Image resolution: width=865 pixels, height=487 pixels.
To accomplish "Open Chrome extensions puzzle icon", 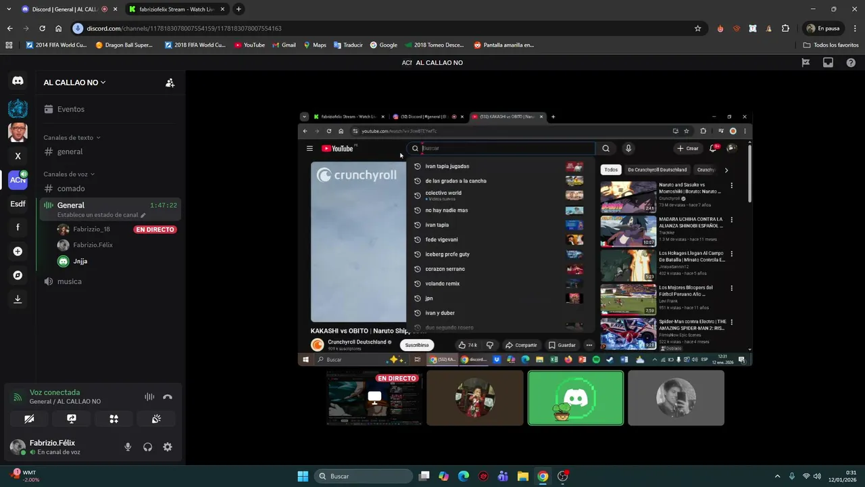I will point(785,28).
